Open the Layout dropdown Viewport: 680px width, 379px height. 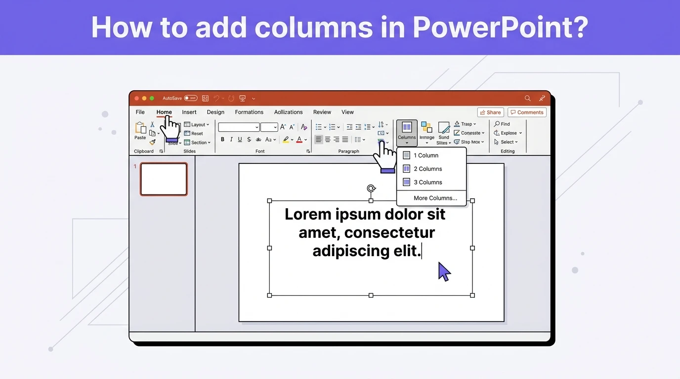click(197, 124)
